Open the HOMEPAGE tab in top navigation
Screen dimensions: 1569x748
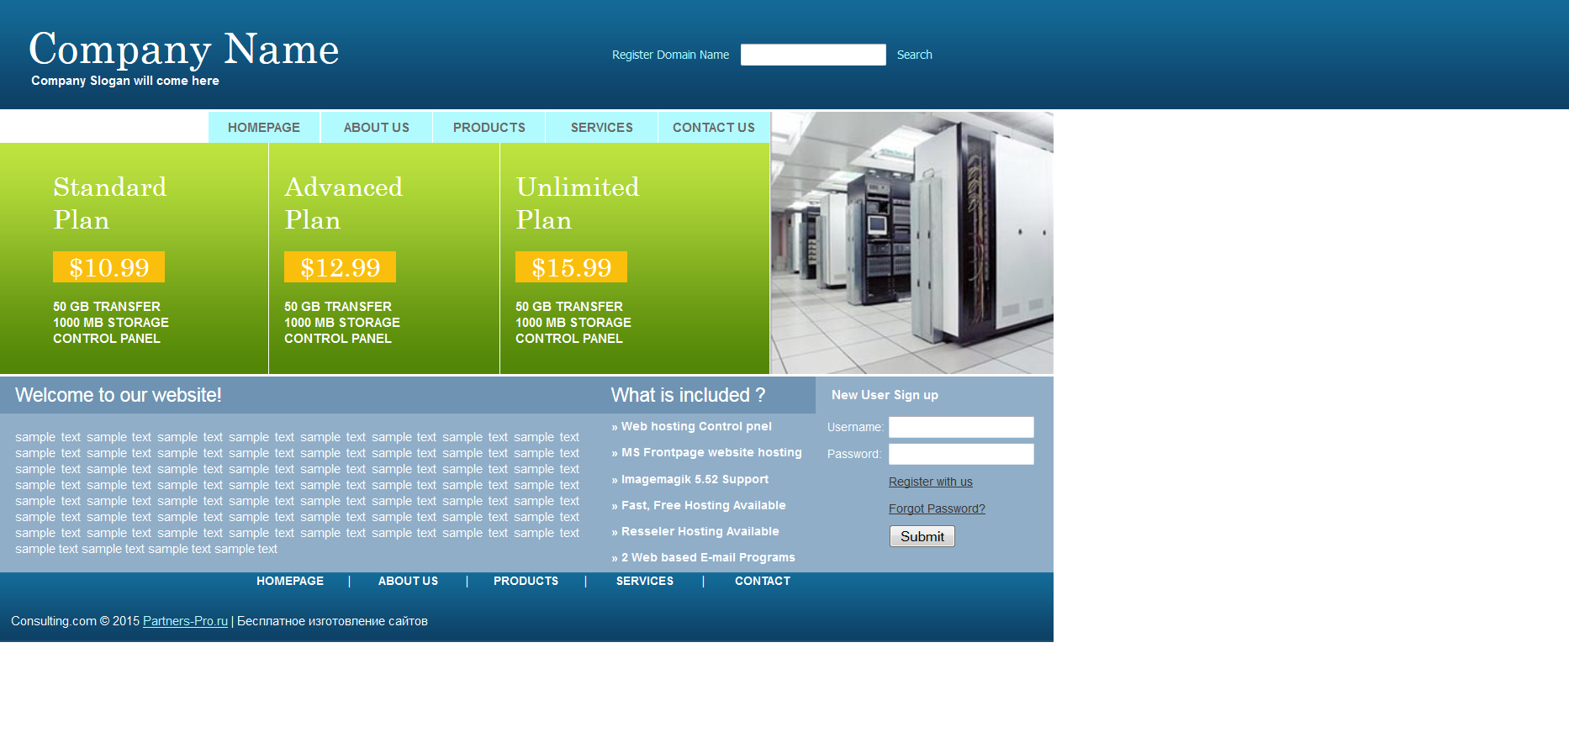[264, 128]
